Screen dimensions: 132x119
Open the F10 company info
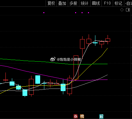[x=107, y=3]
